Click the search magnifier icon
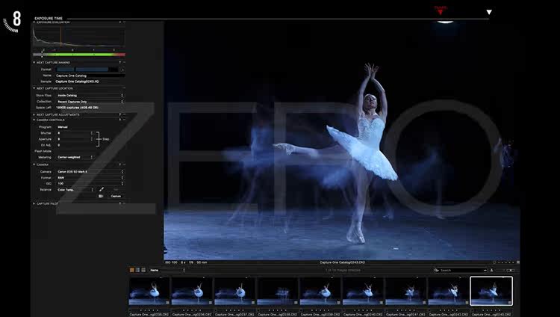 pos(437,270)
